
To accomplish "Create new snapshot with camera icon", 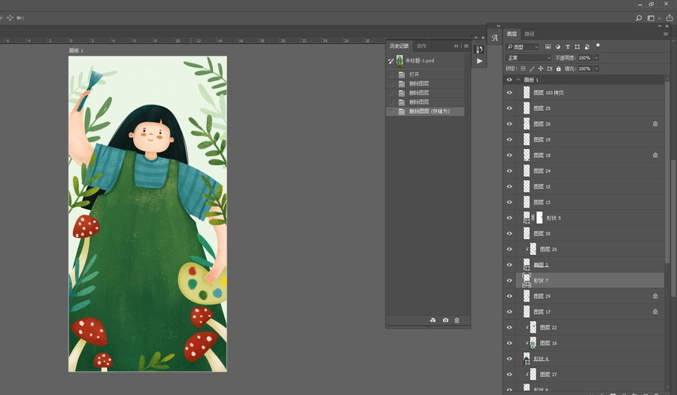I will point(445,321).
